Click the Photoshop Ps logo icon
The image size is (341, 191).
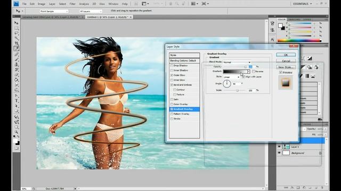16,4
